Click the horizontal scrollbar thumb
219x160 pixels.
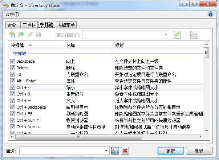click(x=79, y=137)
